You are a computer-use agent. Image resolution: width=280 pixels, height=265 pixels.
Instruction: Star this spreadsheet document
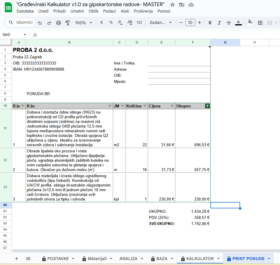172,5
